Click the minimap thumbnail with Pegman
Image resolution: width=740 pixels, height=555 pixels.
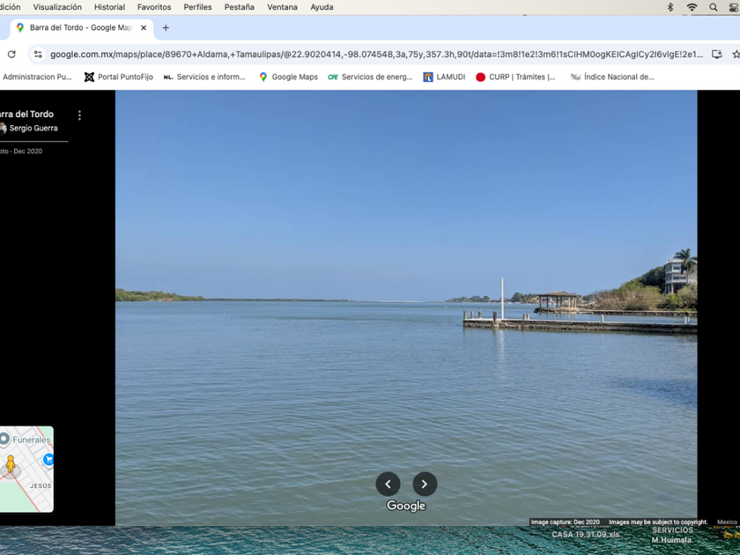(26, 469)
